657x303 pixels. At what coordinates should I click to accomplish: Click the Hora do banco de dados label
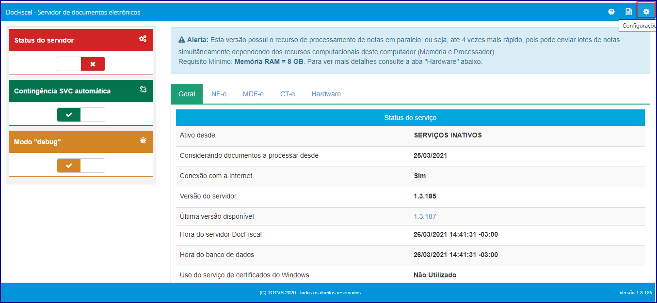[217, 255]
